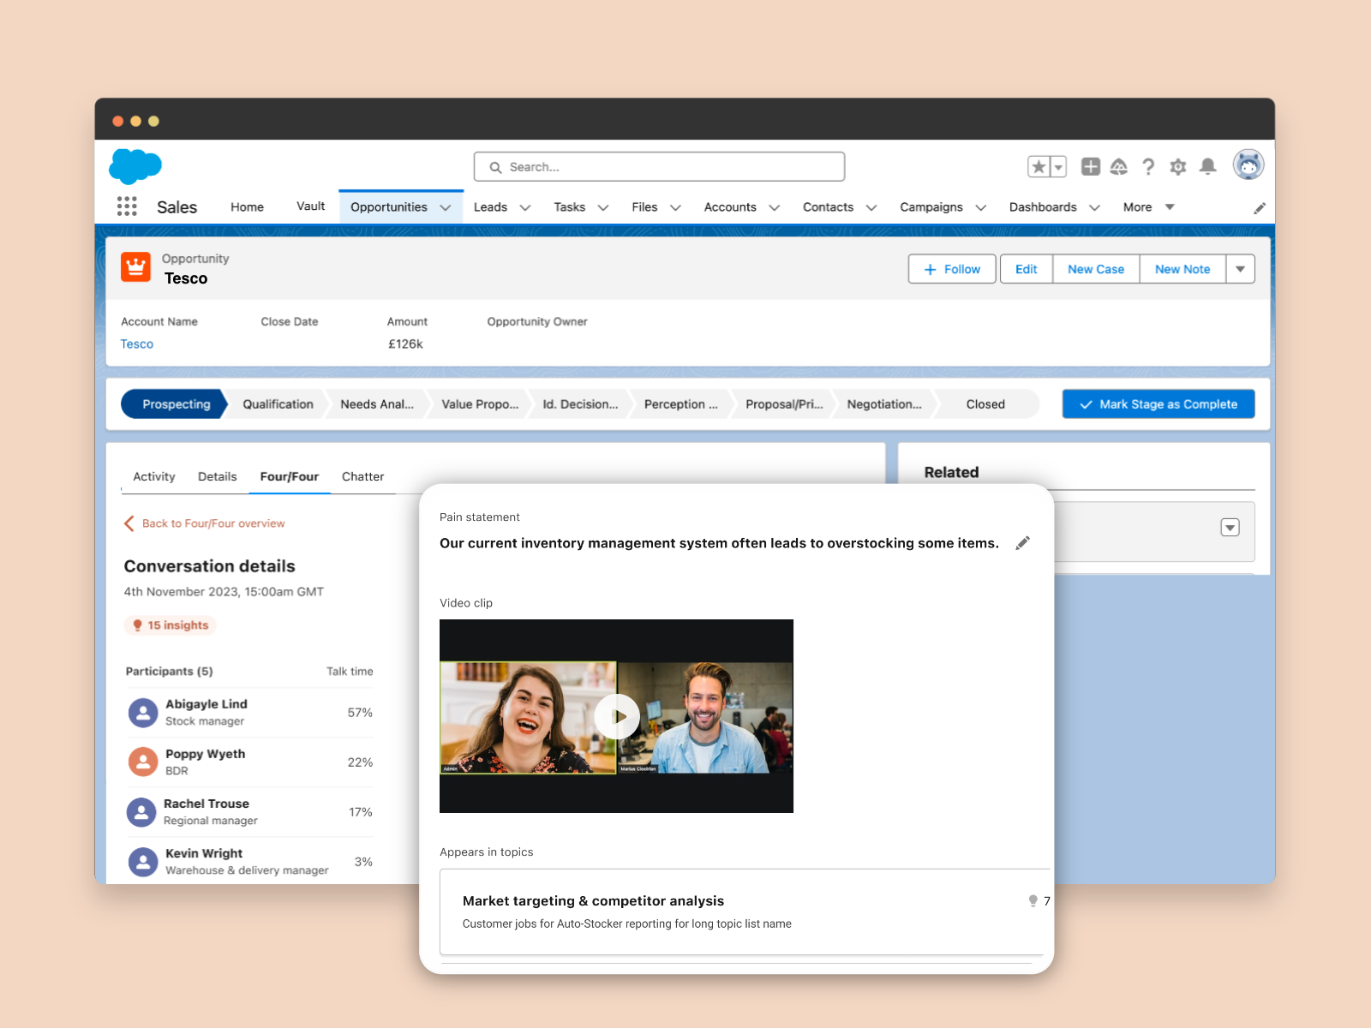
Task: Select the Id. Decision Makers stage
Action: (580, 404)
